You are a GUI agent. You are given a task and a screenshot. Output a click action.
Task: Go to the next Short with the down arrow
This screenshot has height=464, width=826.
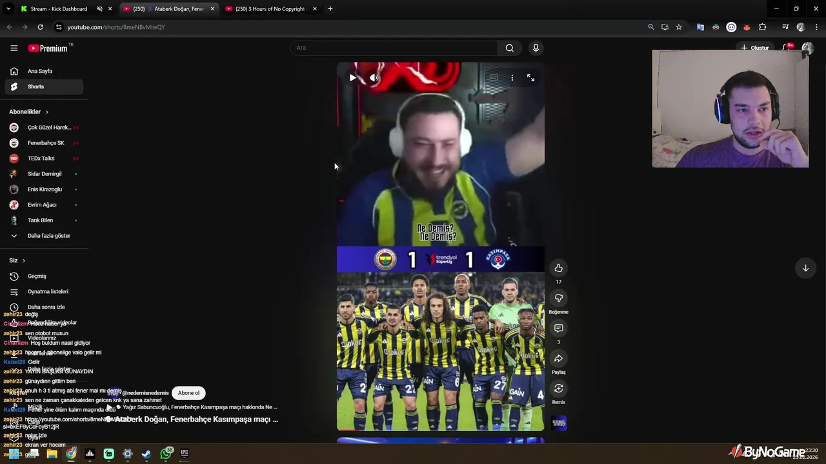[x=805, y=268]
